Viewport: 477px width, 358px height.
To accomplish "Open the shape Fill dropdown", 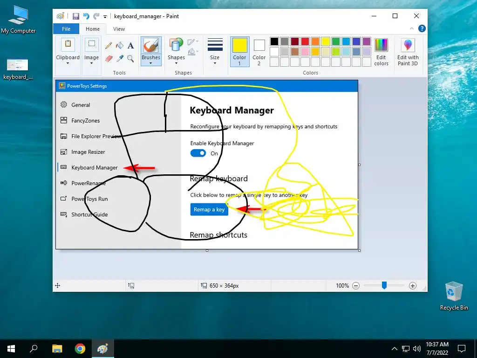I will click(x=193, y=52).
